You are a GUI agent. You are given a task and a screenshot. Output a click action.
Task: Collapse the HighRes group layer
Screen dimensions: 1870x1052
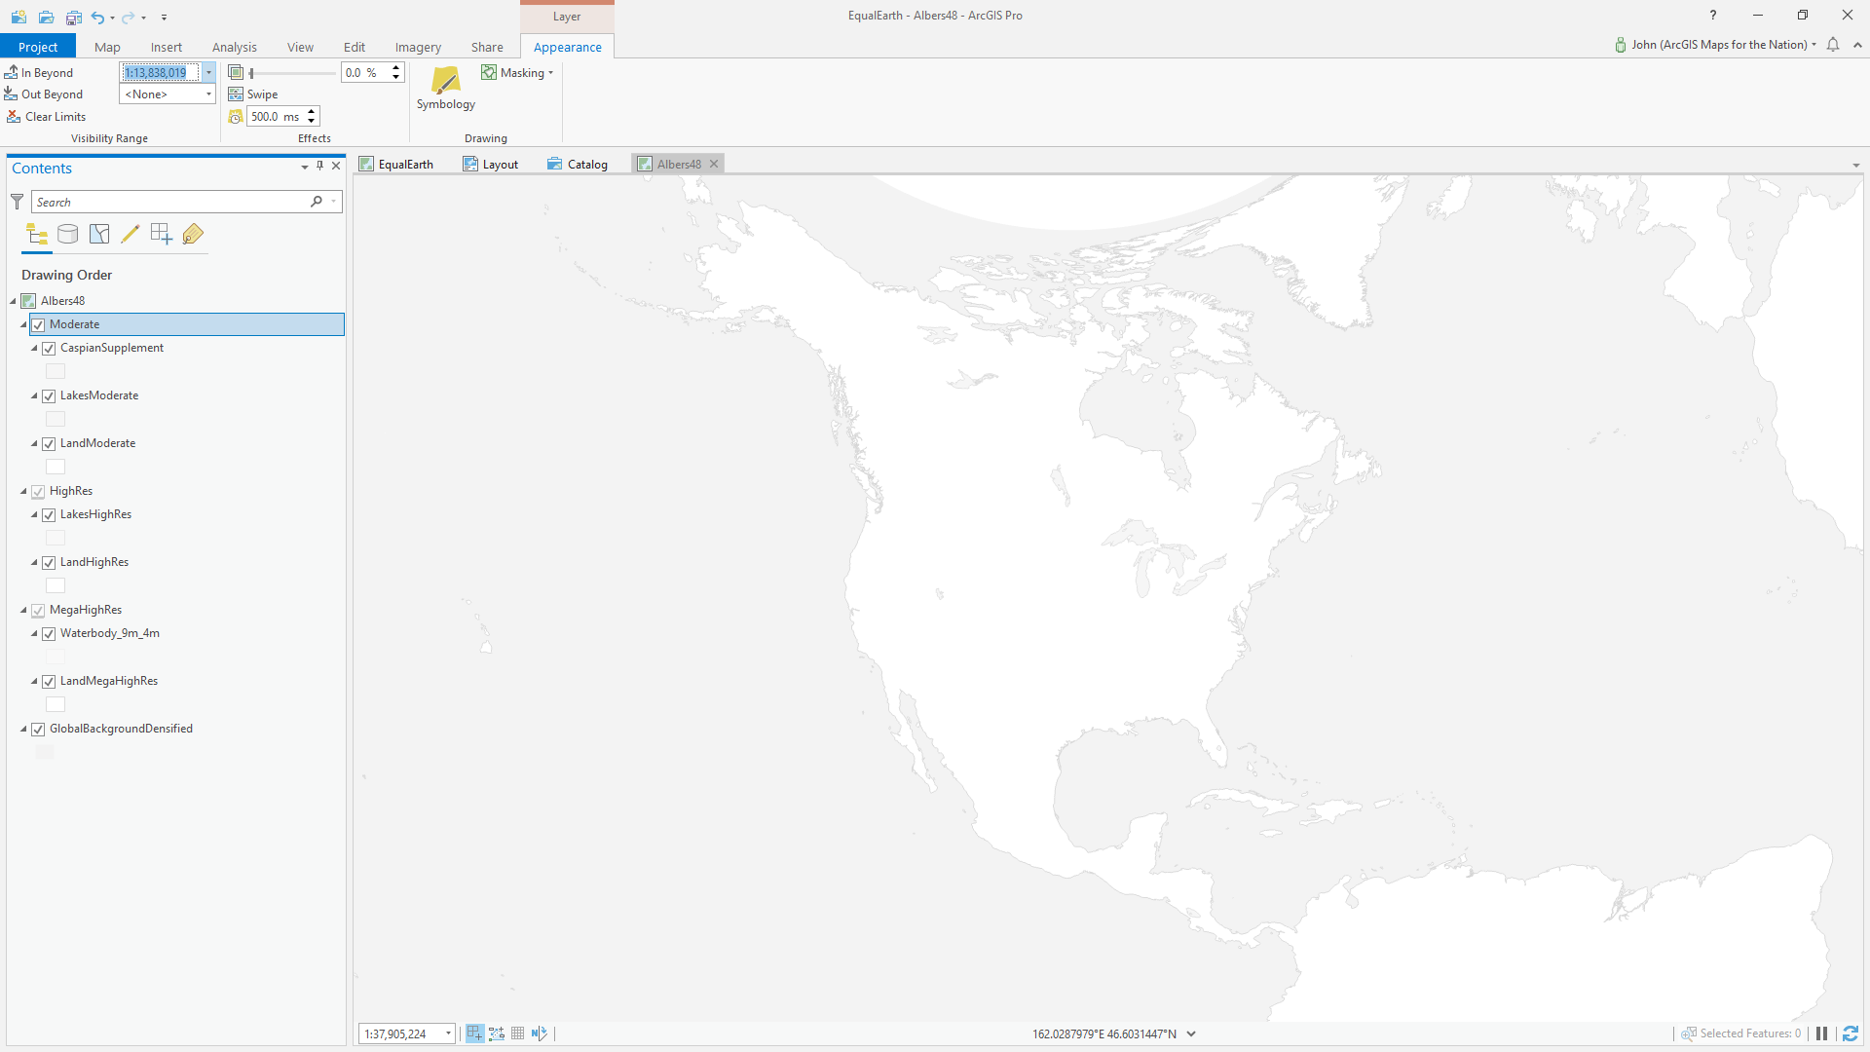coord(23,491)
